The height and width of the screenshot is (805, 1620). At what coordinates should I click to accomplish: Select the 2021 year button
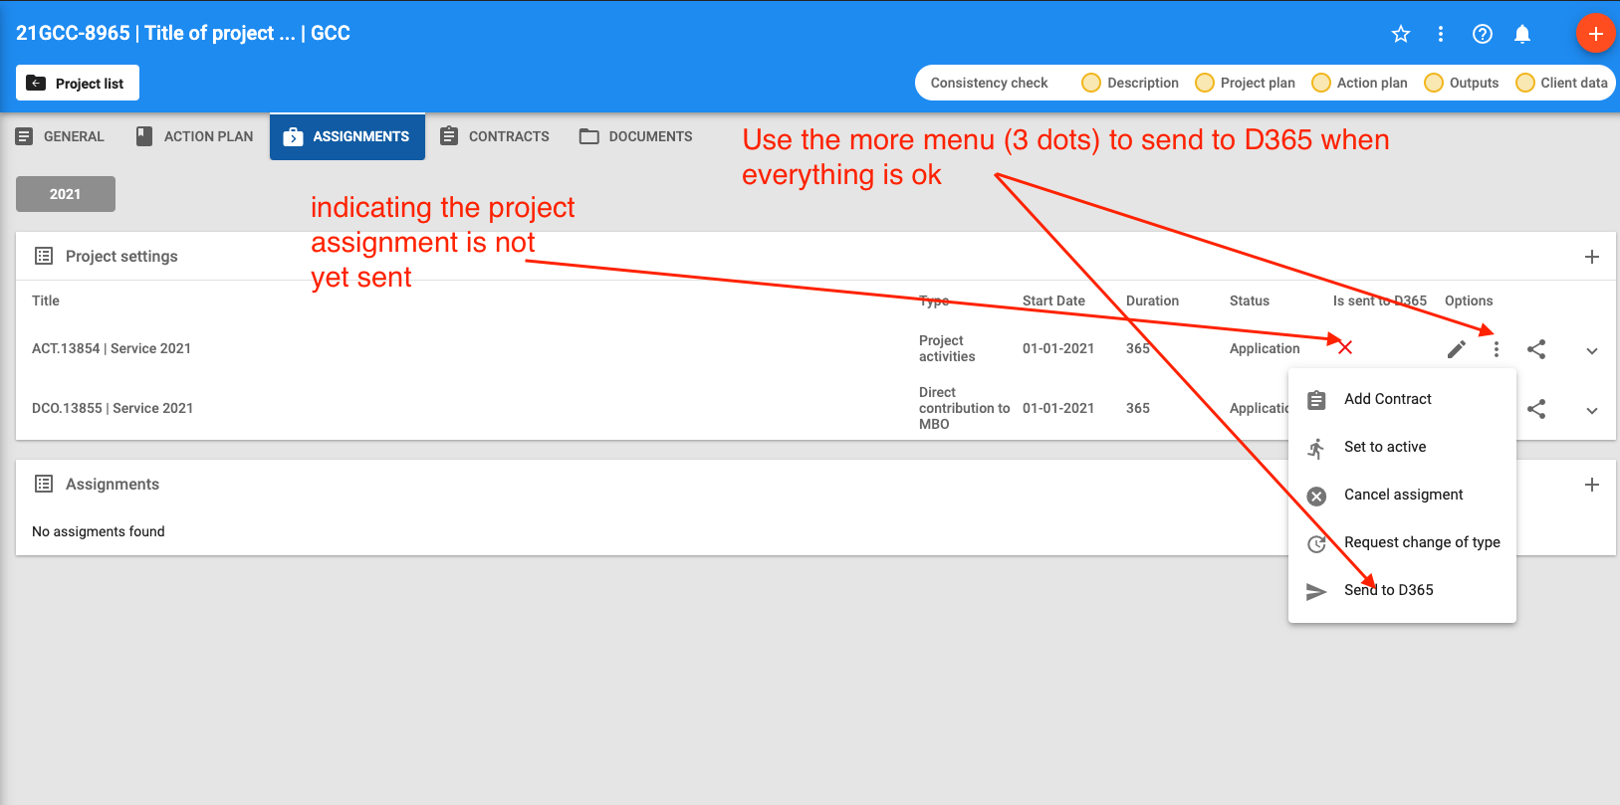click(x=66, y=194)
